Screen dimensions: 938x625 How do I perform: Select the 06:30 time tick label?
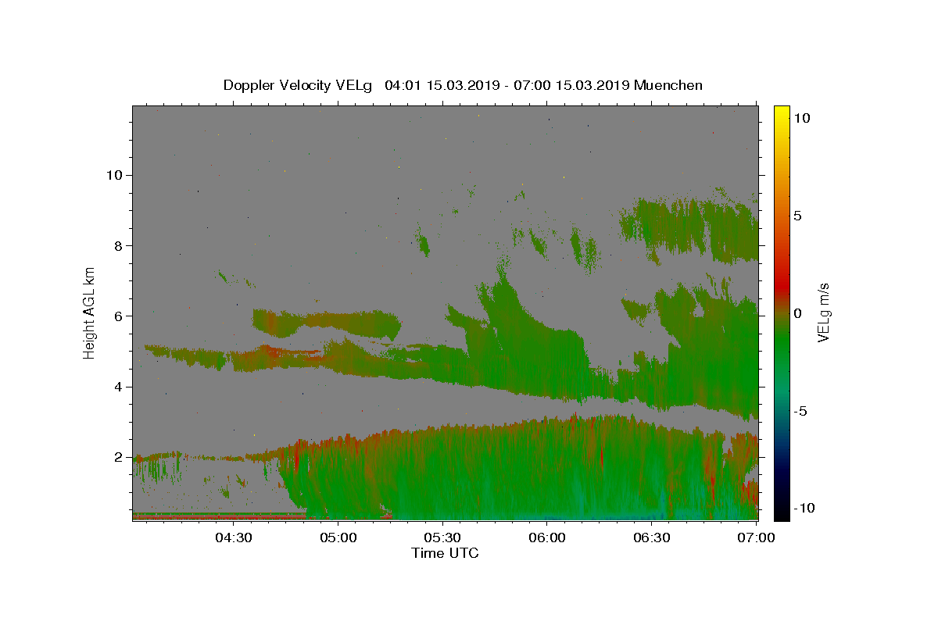(x=652, y=537)
